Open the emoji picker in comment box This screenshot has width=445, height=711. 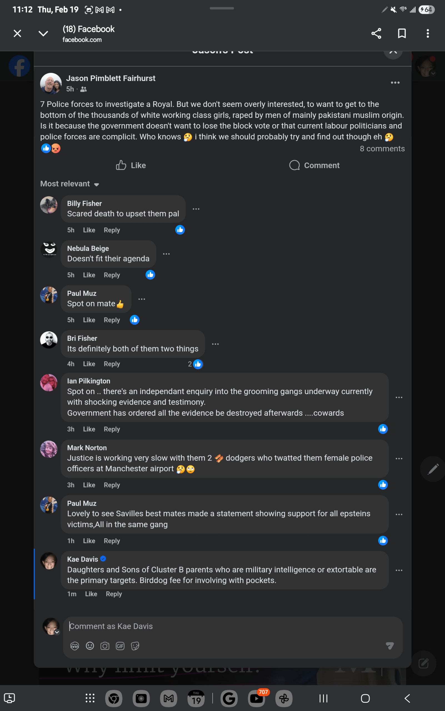pyautogui.click(x=90, y=646)
